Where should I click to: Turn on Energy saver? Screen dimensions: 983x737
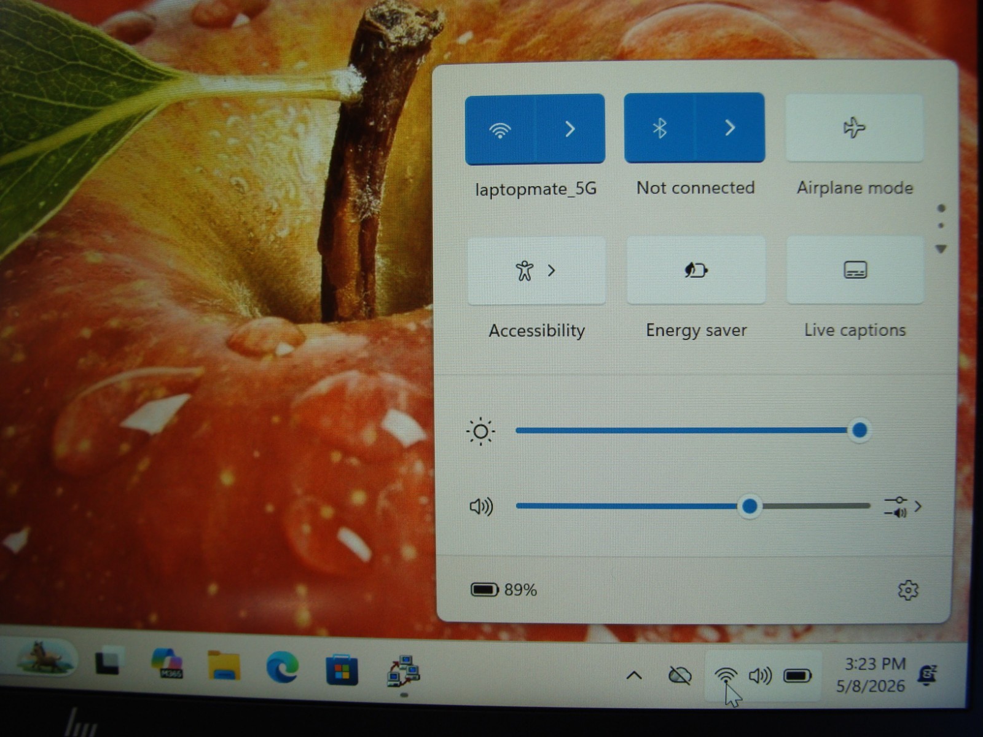click(x=696, y=270)
